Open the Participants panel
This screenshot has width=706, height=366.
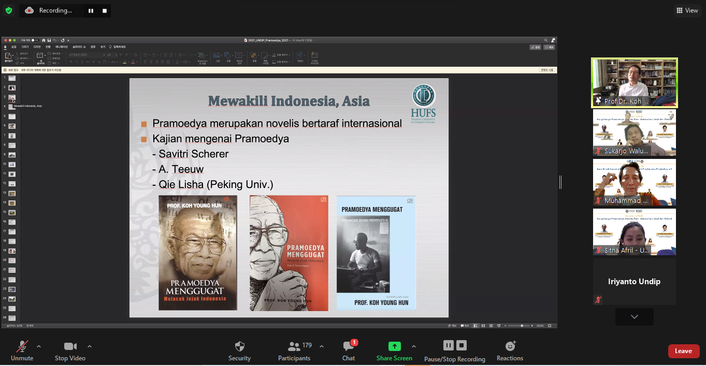tap(294, 350)
